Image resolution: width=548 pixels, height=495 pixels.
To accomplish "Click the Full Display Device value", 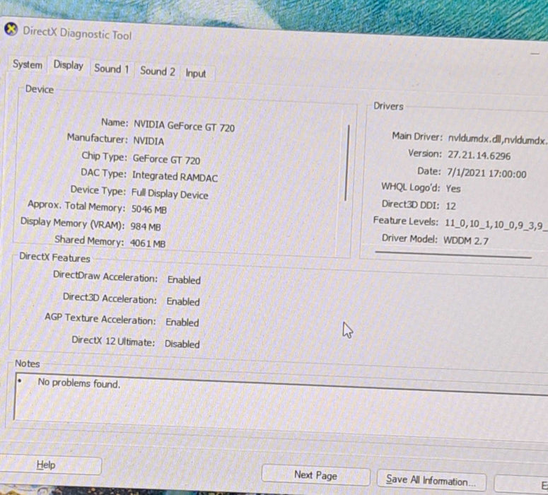I will coord(170,194).
